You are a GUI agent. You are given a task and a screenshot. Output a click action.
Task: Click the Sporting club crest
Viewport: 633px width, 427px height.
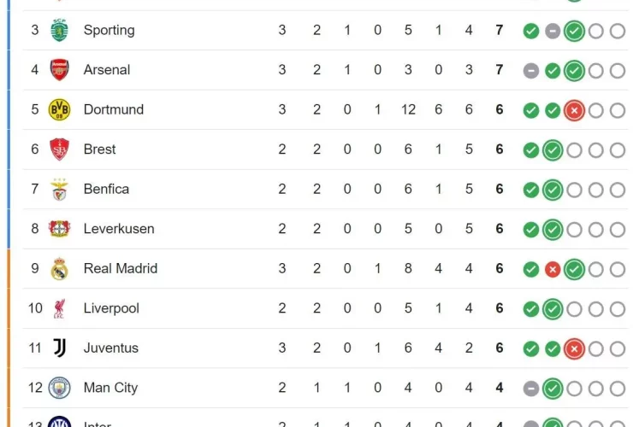(x=59, y=30)
